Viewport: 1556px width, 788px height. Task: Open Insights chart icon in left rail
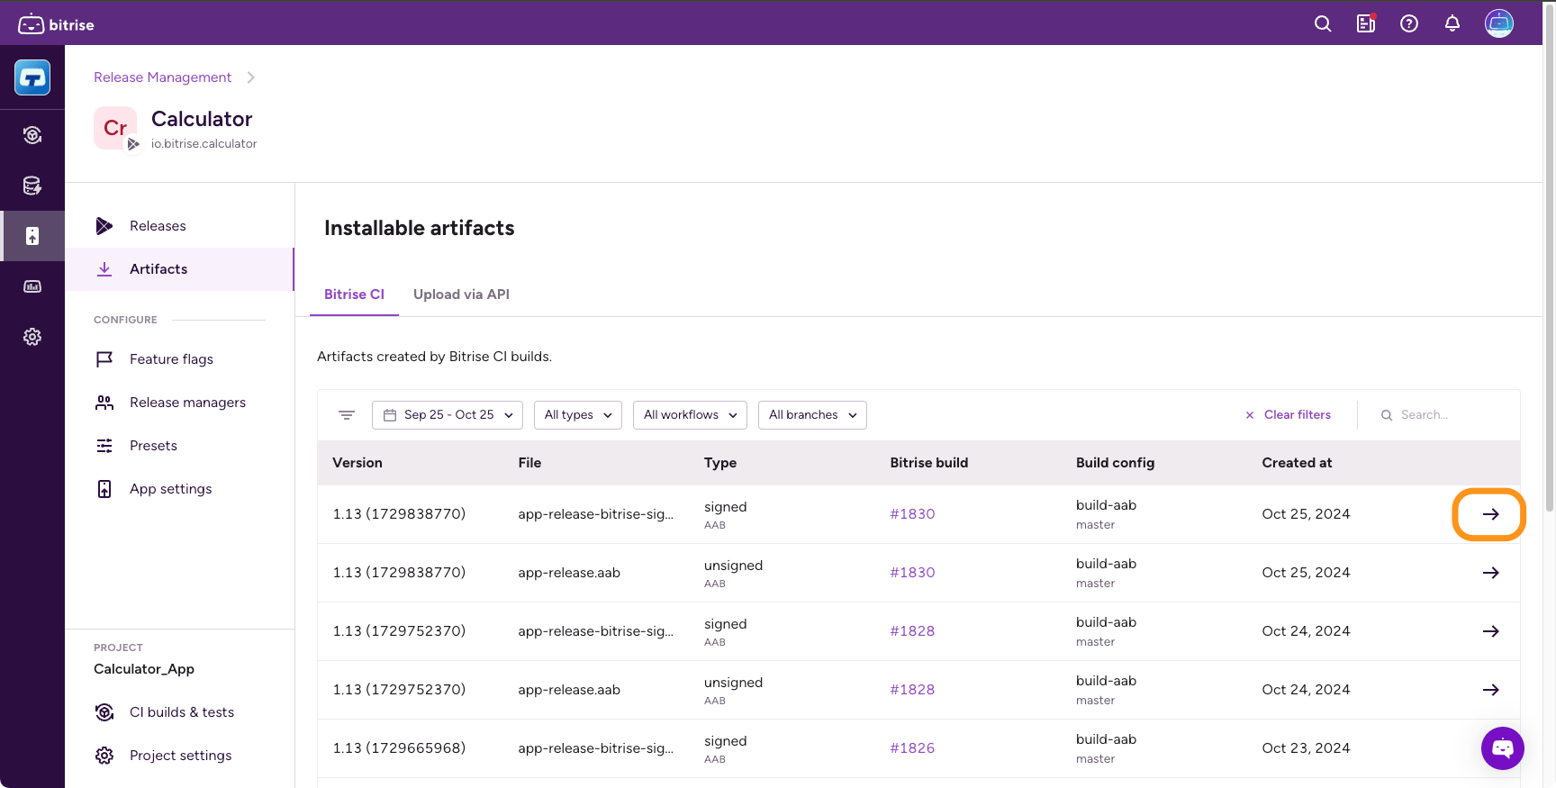click(x=32, y=286)
